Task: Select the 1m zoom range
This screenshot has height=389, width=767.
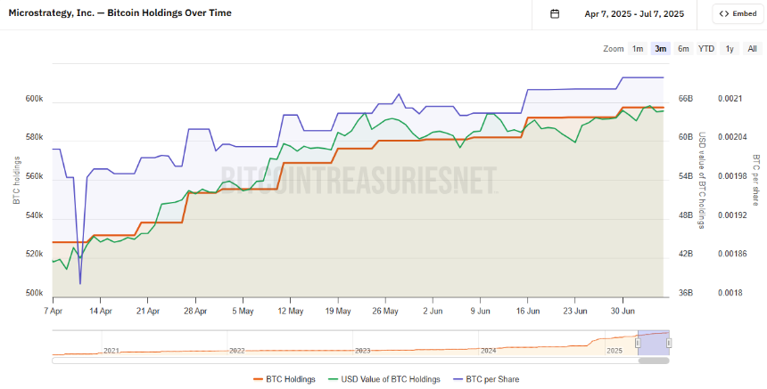Action: click(x=638, y=49)
